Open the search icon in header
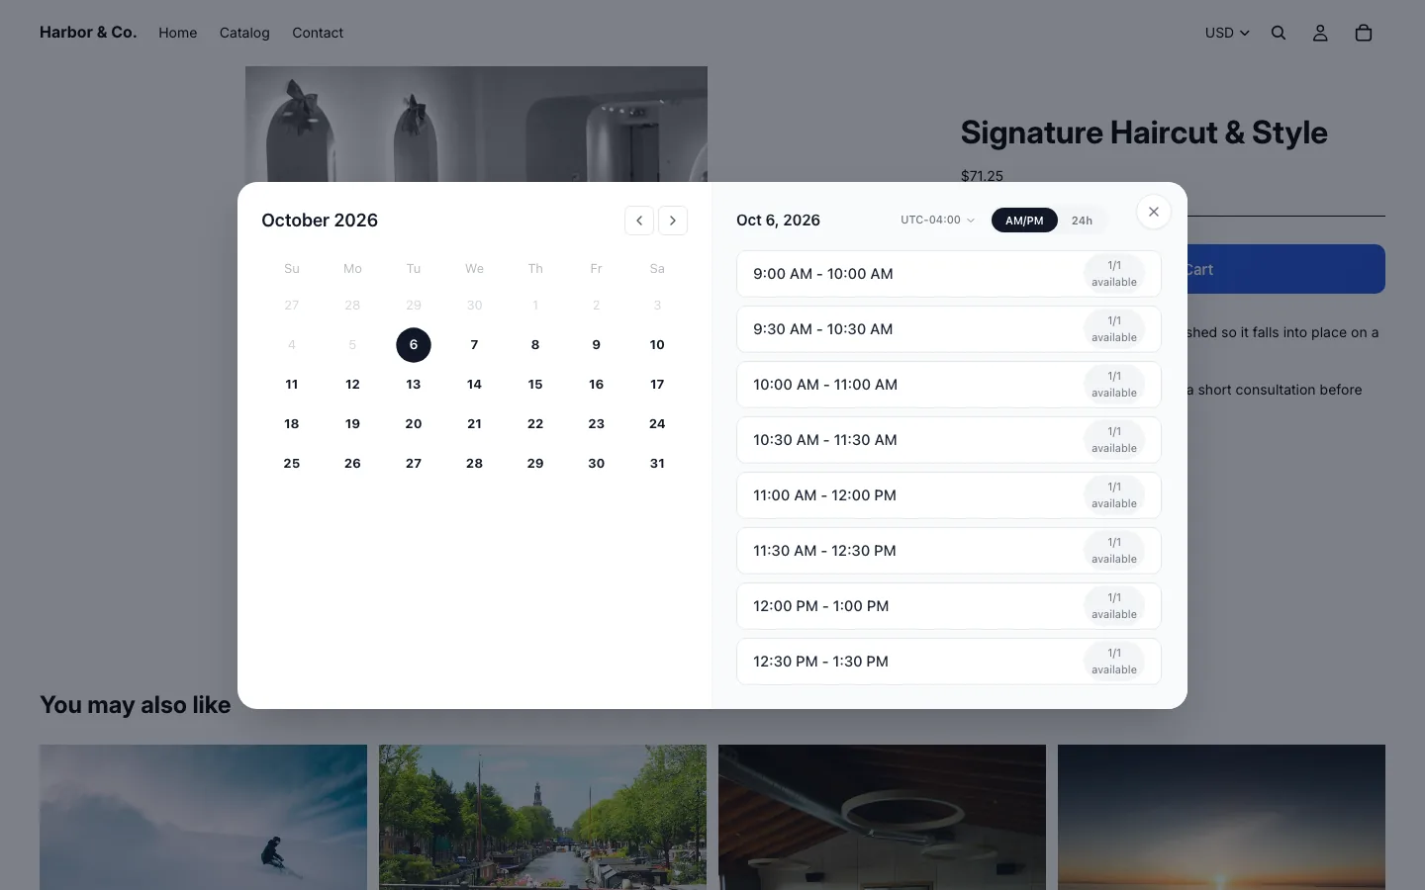This screenshot has width=1425, height=890. click(1279, 33)
